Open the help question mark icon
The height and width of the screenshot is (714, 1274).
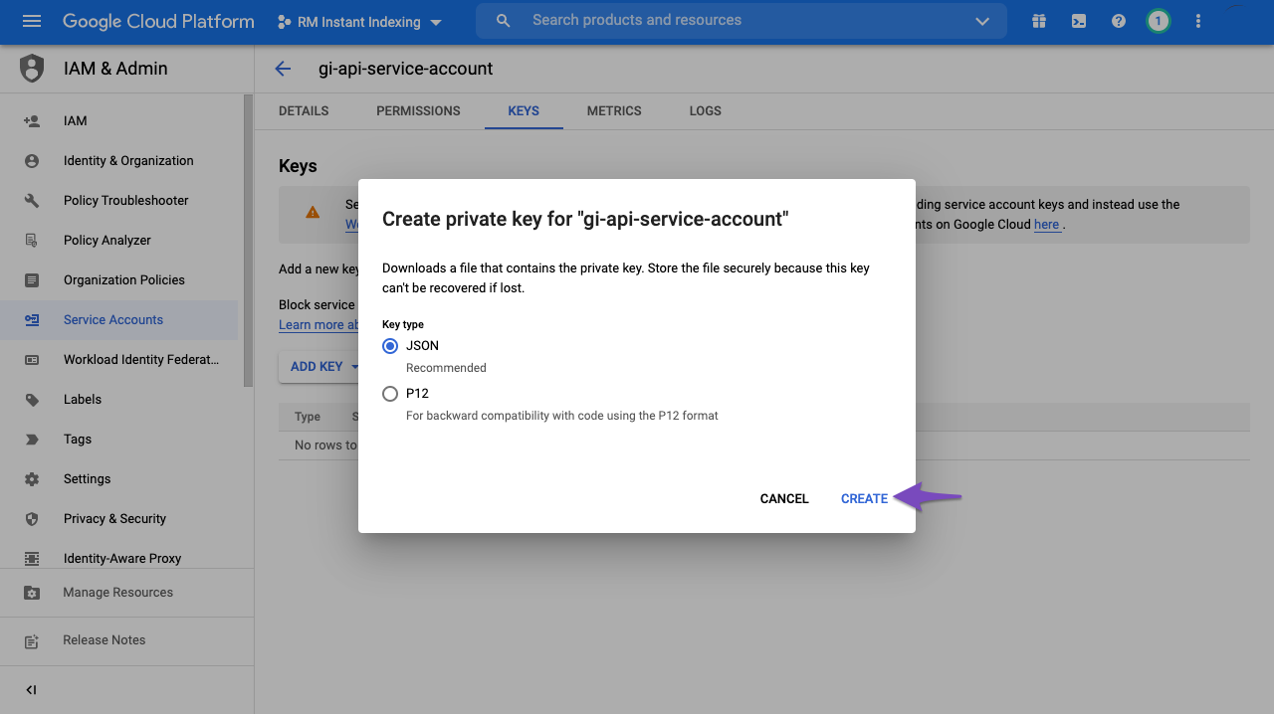click(1118, 20)
